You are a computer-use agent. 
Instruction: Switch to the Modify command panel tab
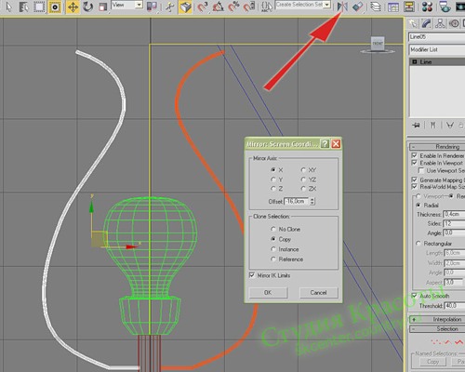coord(427,23)
